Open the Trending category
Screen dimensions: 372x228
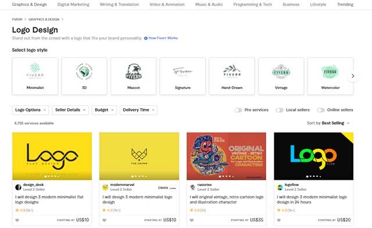tap(345, 4)
